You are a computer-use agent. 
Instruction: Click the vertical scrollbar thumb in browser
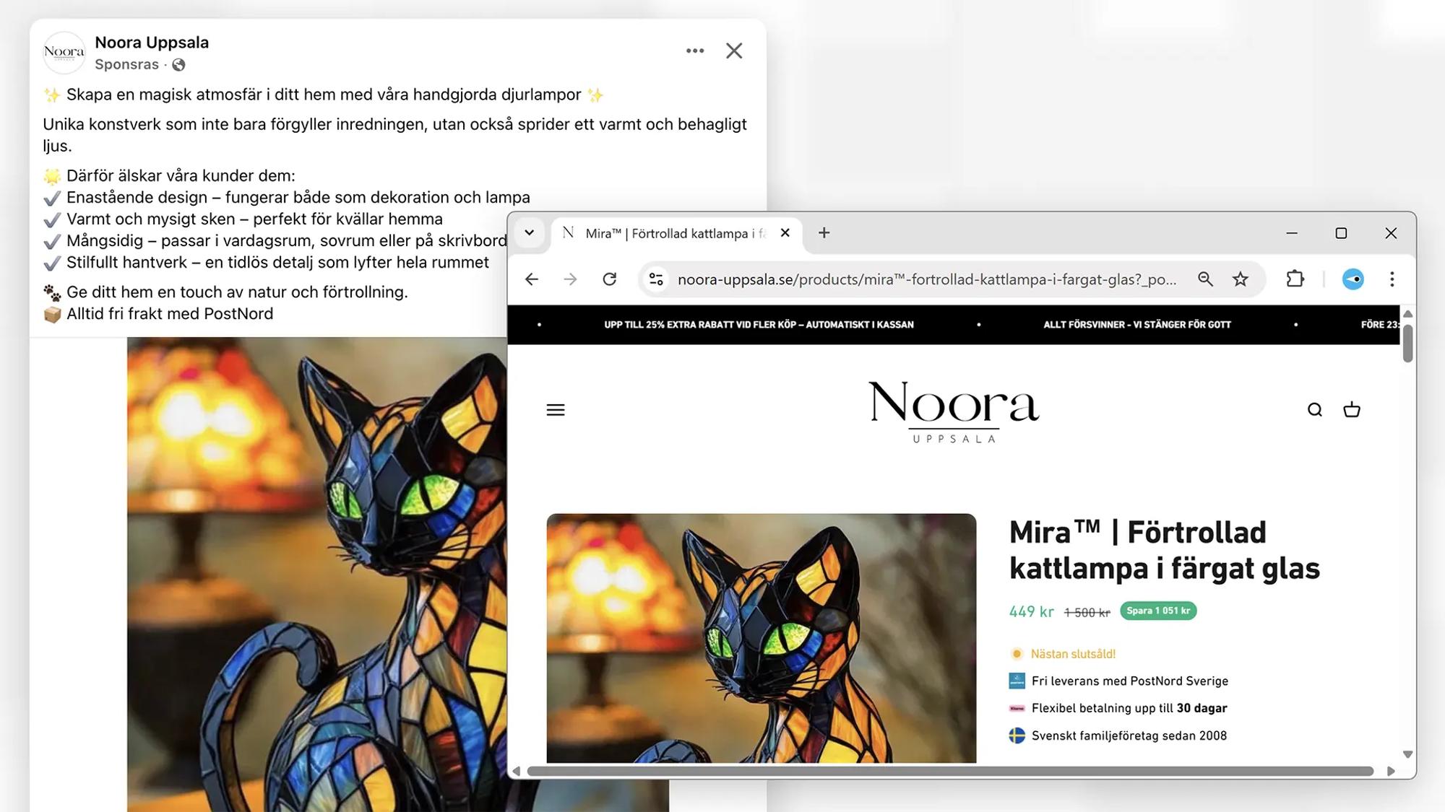point(1407,343)
